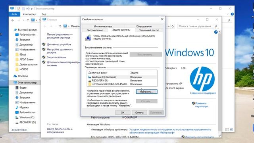Open Дополнительные параметры системы link
Screen dimensions: 254x143
(63, 64)
